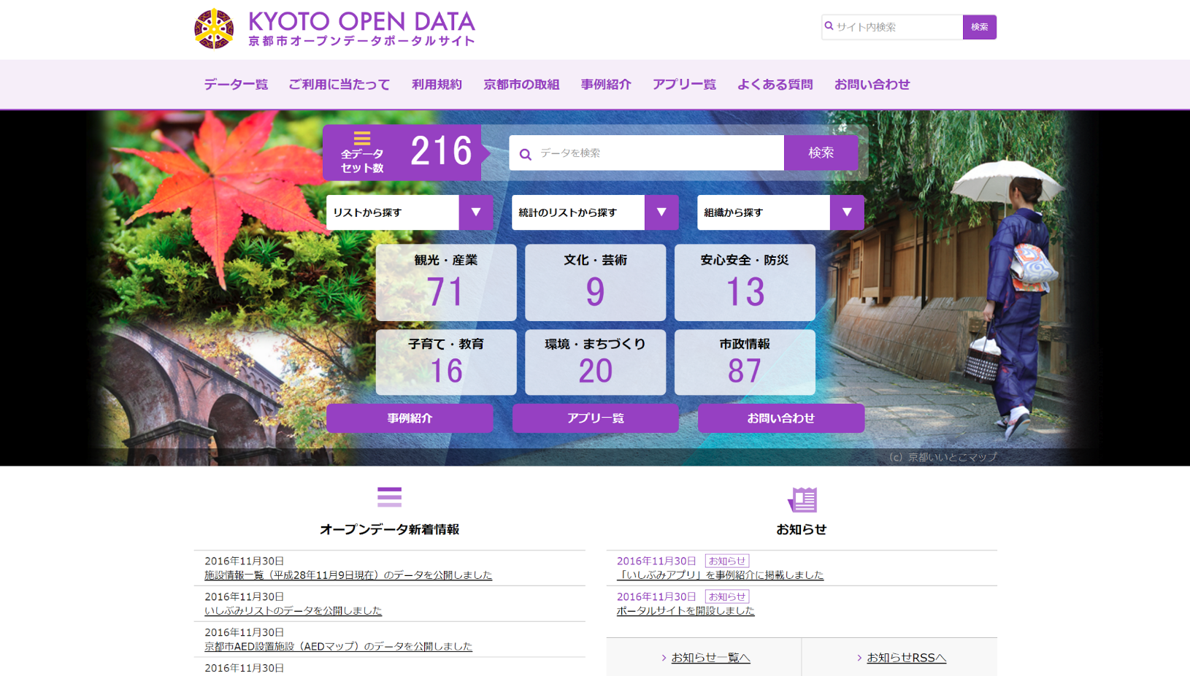1190x676 pixels.
Task: Click the arrow icon beside お知らせRSSへ
Action: click(x=859, y=657)
